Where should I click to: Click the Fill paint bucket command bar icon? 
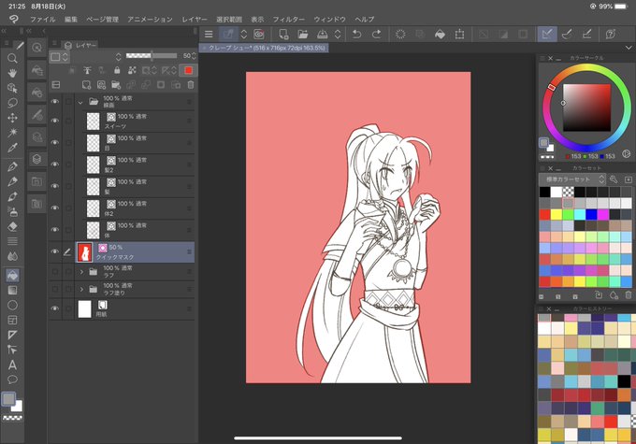click(440, 35)
